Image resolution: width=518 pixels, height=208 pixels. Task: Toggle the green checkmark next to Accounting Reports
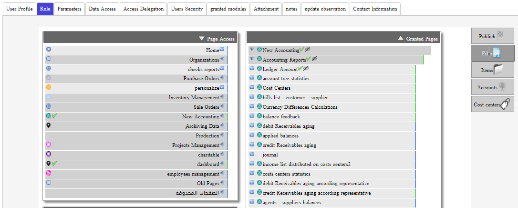pos(309,59)
